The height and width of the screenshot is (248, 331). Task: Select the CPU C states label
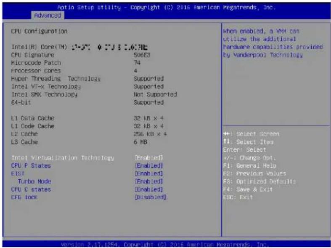[31, 189]
